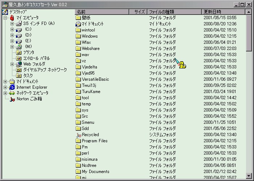Select the Vjedelta folder name

click(x=90, y=67)
